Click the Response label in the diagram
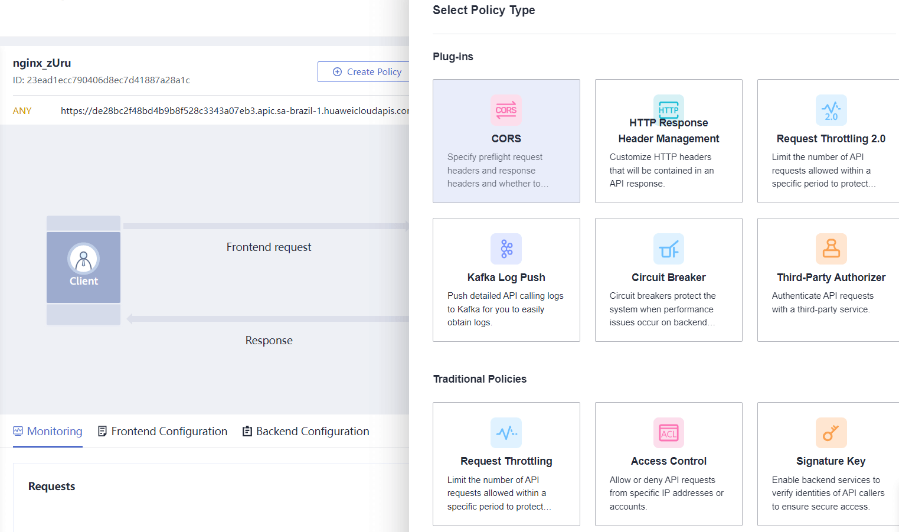The image size is (899, 532). tap(269, 340)
